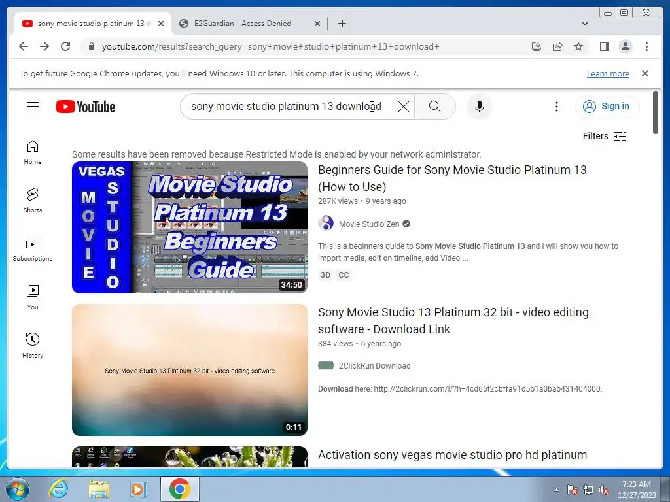Open the You section in sidebar
This screenshot has width=670, height=502.
(33, 297)
